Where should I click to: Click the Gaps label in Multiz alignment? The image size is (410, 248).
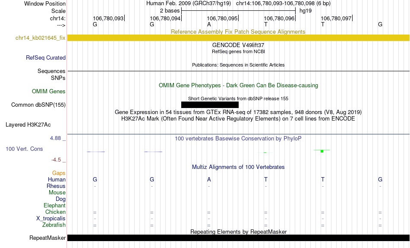tap(59, 173)
